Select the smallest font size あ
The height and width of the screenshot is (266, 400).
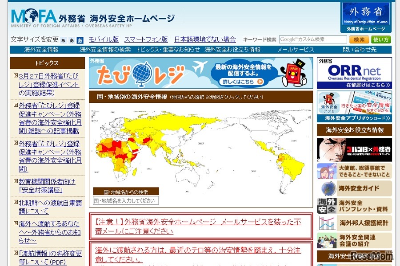[64, 39]
